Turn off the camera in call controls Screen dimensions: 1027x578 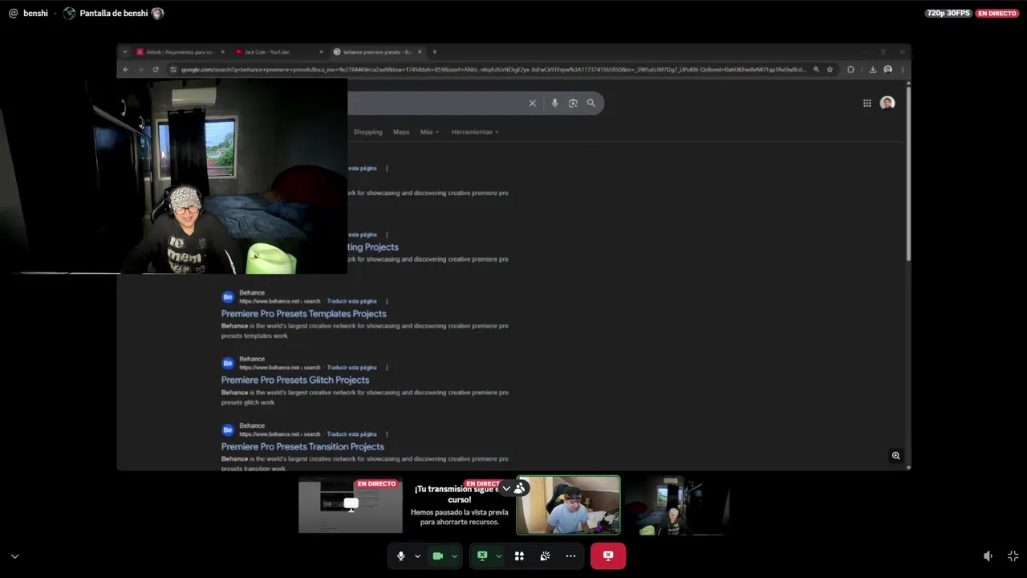pyautogui.click(x=437, y=556)
